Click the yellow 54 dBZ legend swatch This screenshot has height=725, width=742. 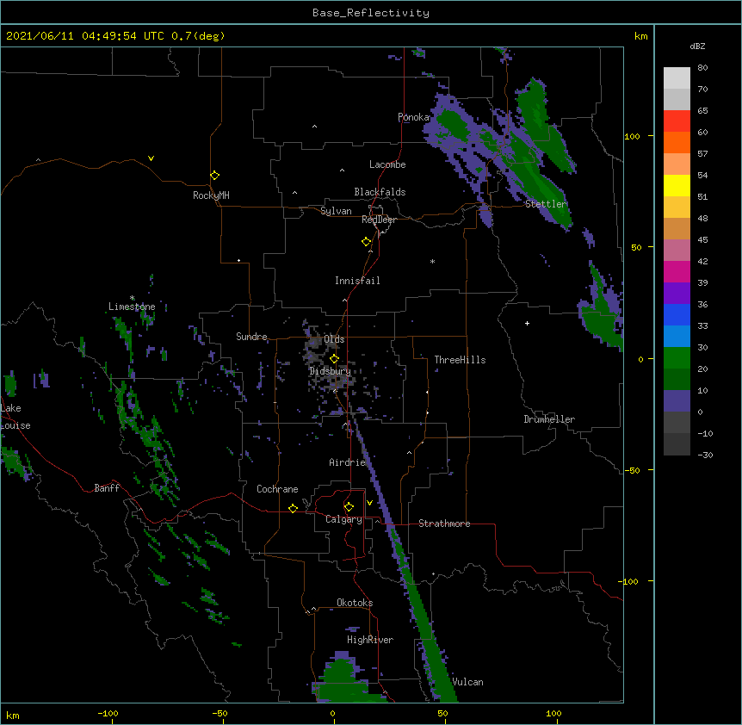(x=677, y=185)
